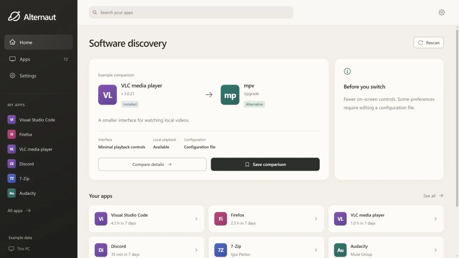The width and height of the screenshot is (459, 258).
Task: Click the Alternaut planet logo icon
Action: pos(14,16)
